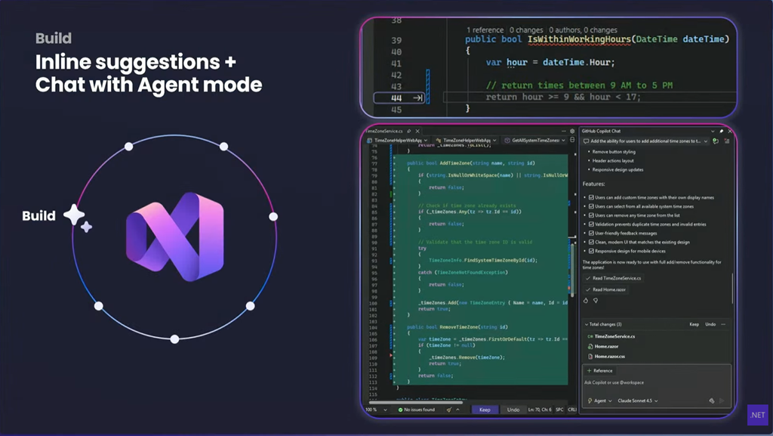Click Keep in the editor bottom bar
The height and width of the screenshot is (436, 773).
485,410
